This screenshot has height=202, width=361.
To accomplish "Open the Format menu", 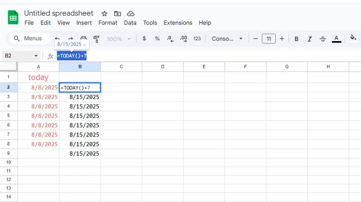I will coord(108,23).
